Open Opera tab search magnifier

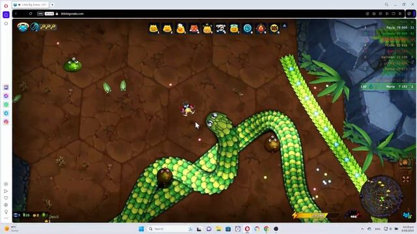(x=386, y=5)
